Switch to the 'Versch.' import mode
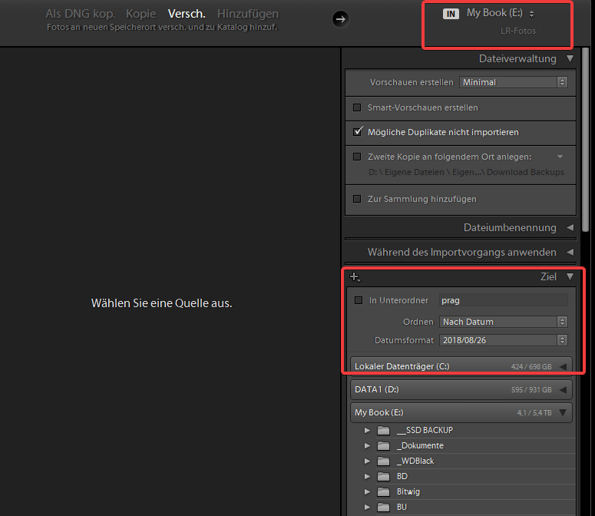The width and height of the screenshot is (595, 516). tap(187, 14)
